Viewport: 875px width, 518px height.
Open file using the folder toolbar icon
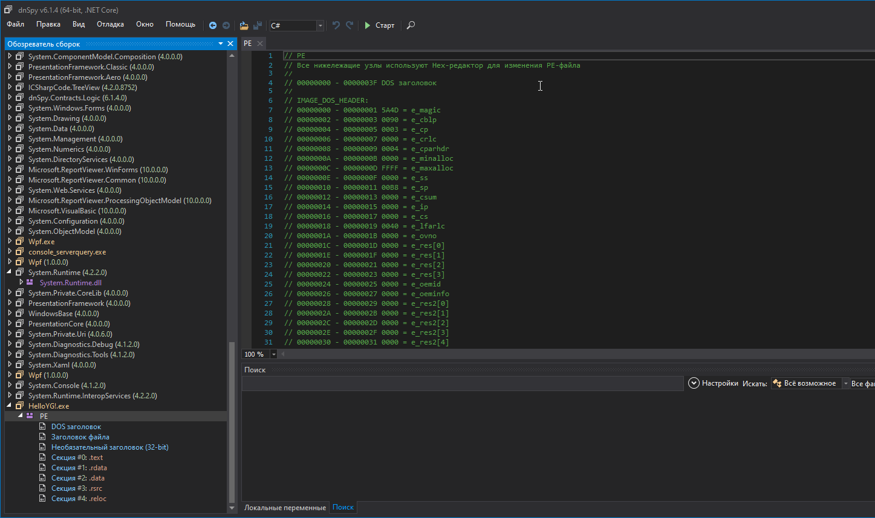[244, 25]
